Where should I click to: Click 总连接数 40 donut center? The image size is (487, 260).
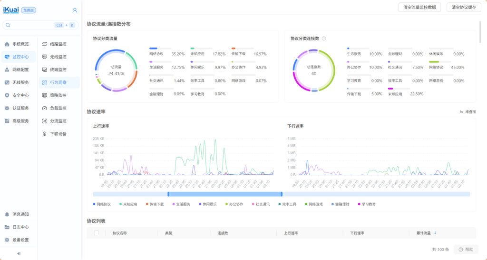tap(314, 70)
